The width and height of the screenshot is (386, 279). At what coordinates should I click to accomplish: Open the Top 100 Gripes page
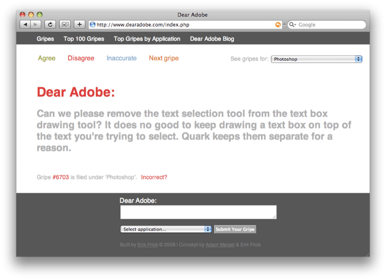(x=84, y=39)
